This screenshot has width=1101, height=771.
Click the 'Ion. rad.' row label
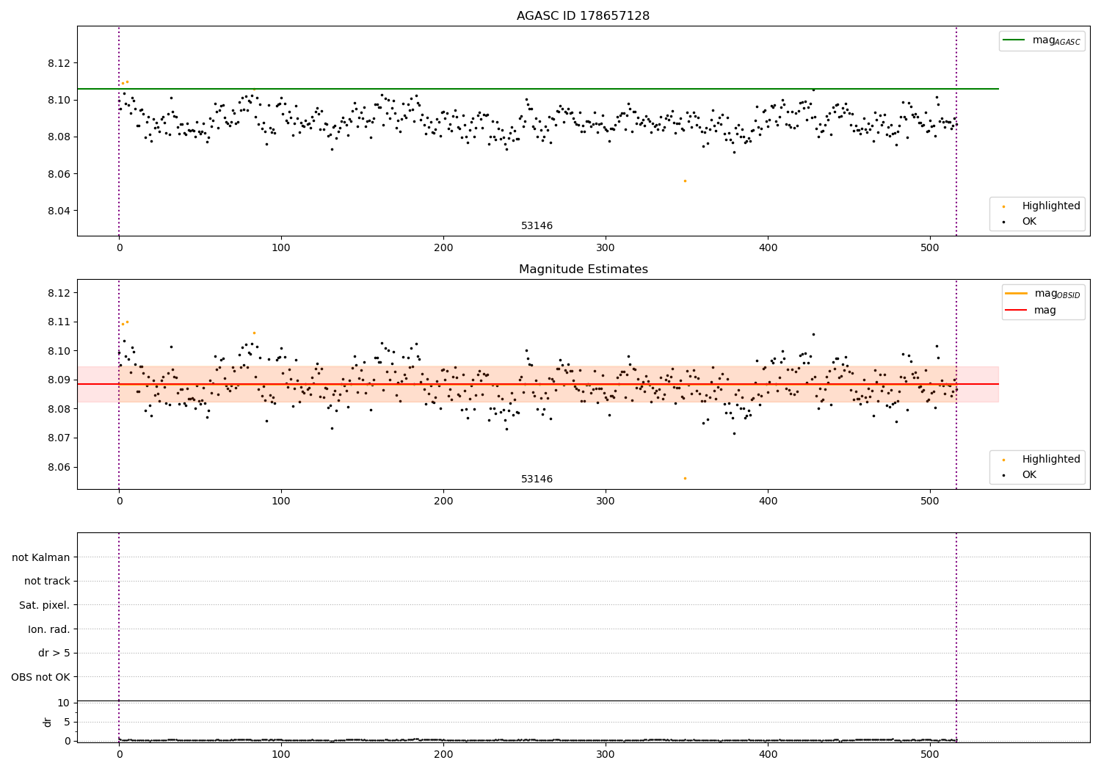coord(49,629)
